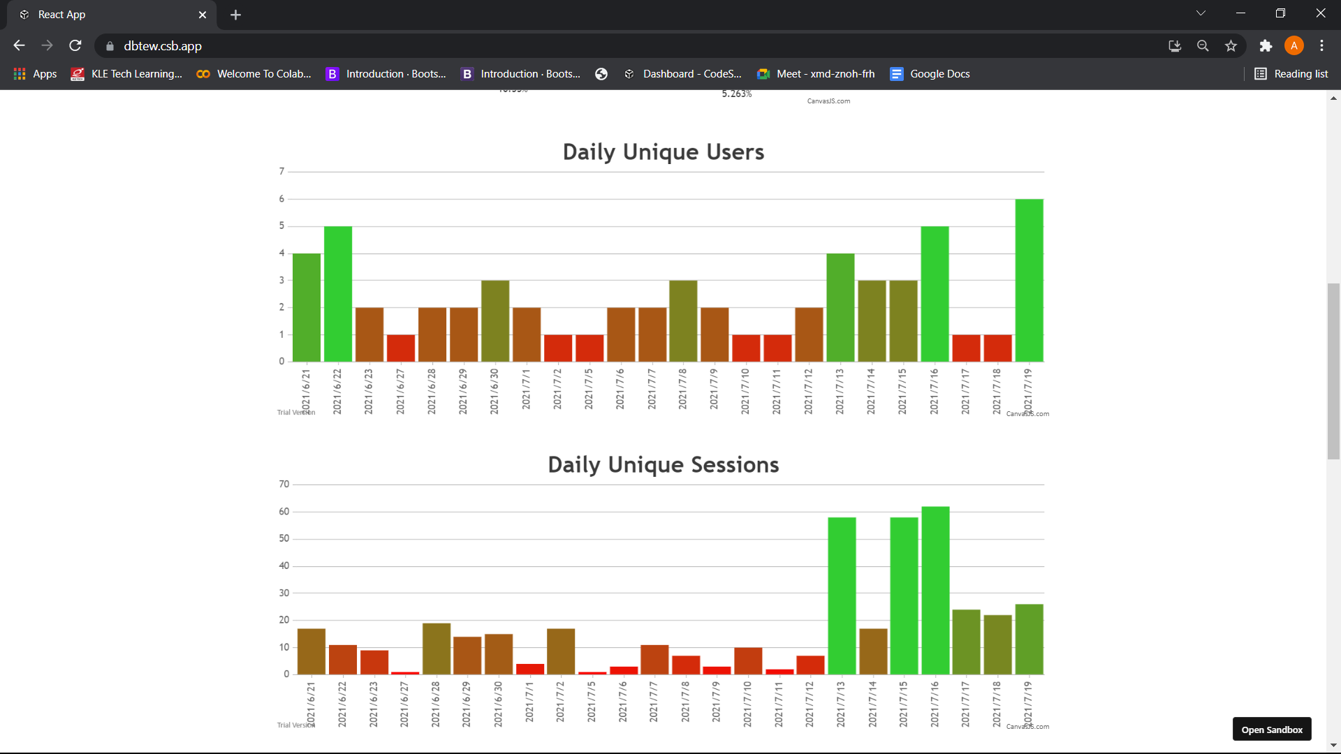
Task: Click the 2021/7/13 bar in Daily Unique Sessions
Action: click(842, 596)
